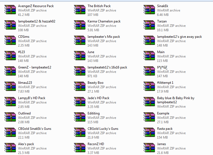
Task: Click the file name "Tarzan"
Action: click(162, 21)
